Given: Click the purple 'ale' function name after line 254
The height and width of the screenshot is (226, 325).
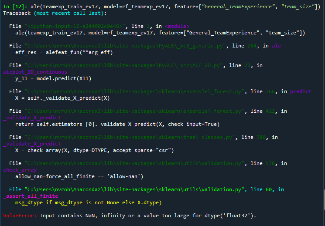Looking at the screenshot, I should [276, 46].
